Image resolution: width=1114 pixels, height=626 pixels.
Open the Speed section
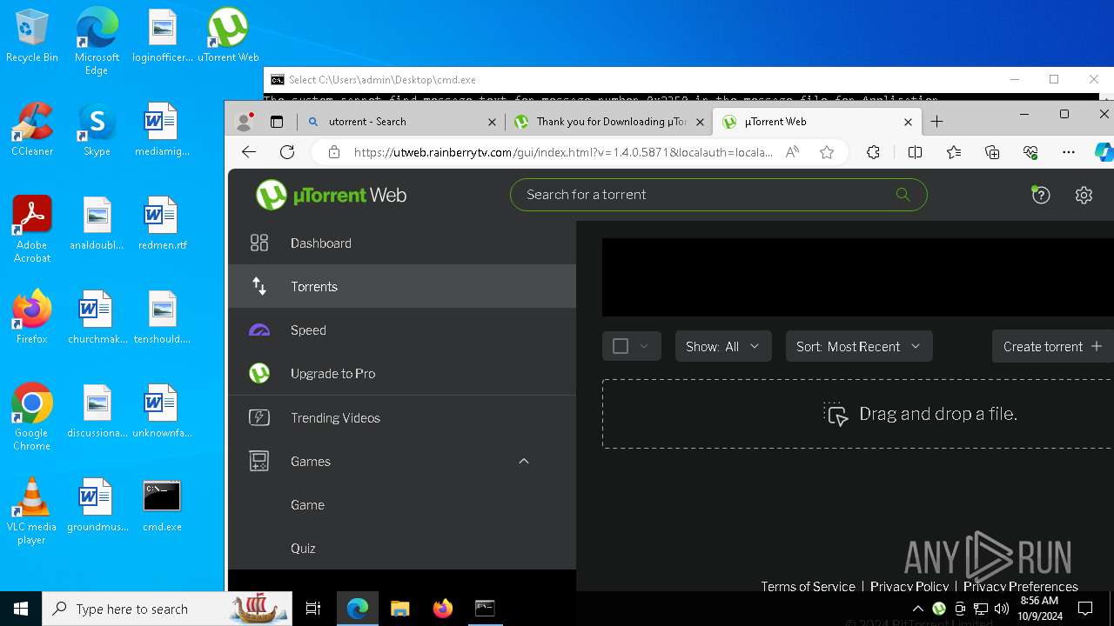click(402, 330)
